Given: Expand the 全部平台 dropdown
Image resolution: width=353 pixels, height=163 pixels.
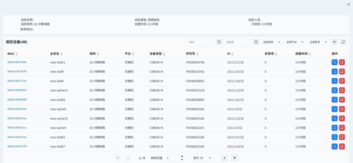Looking at the screenshot, I should click(295, 42).
